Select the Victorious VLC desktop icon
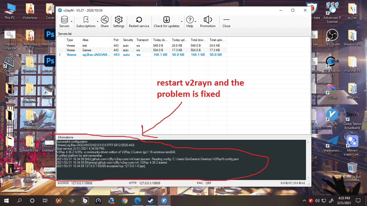367x206 pixels. click(30, 11)
